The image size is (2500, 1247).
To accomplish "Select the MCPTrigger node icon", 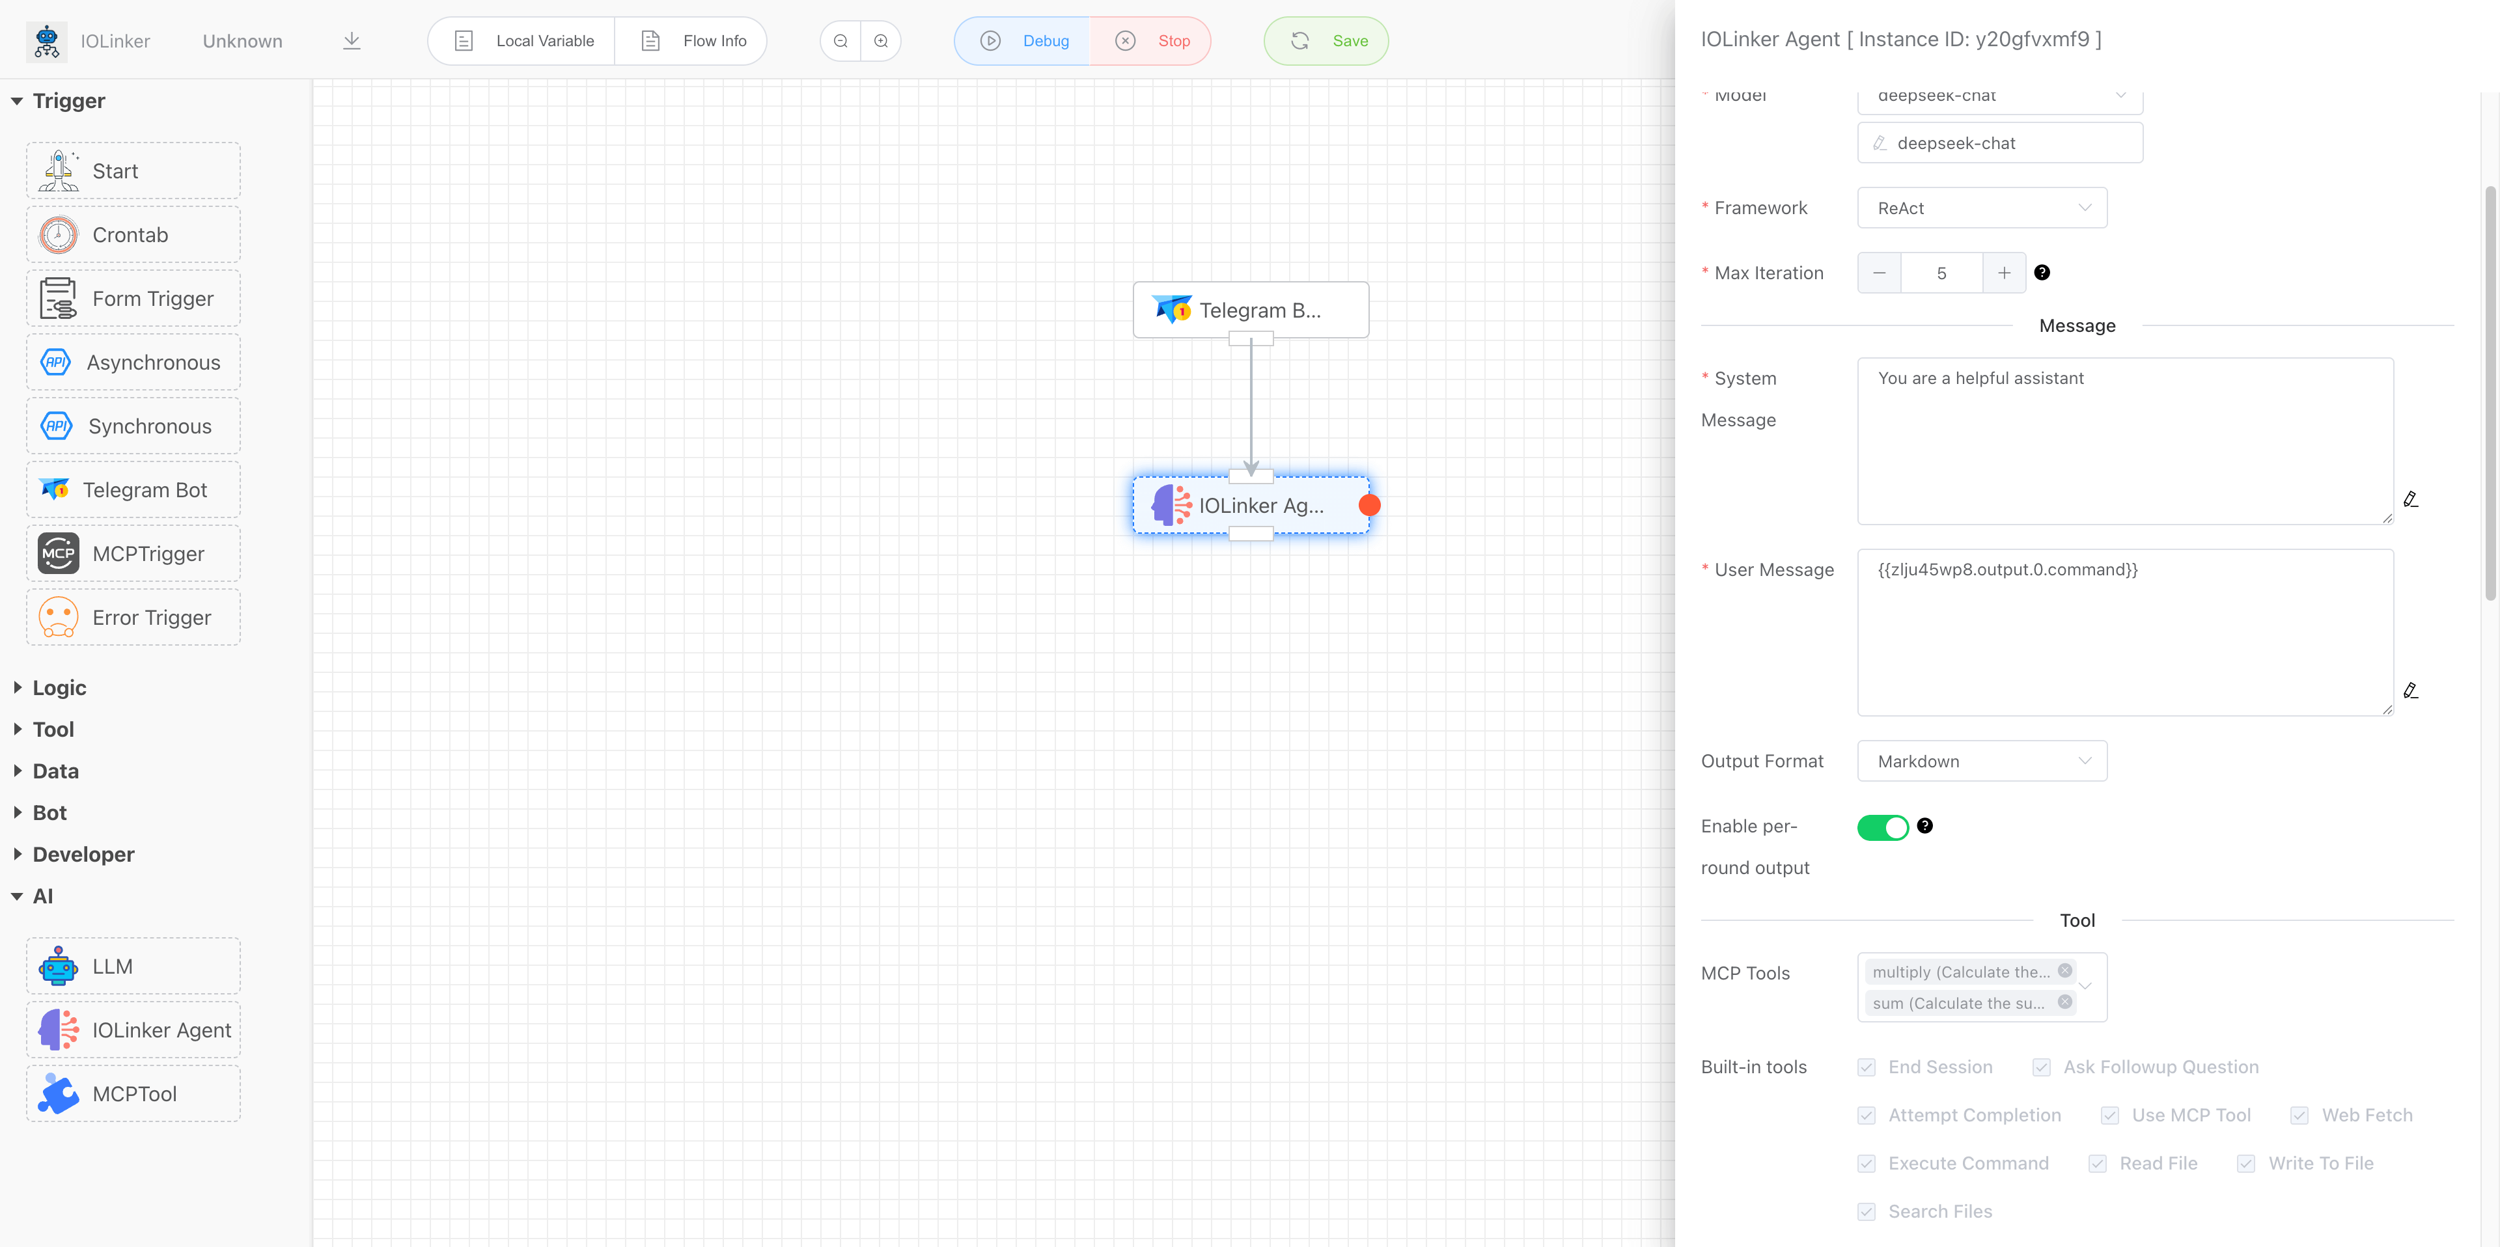I will [x=58, y=554].
